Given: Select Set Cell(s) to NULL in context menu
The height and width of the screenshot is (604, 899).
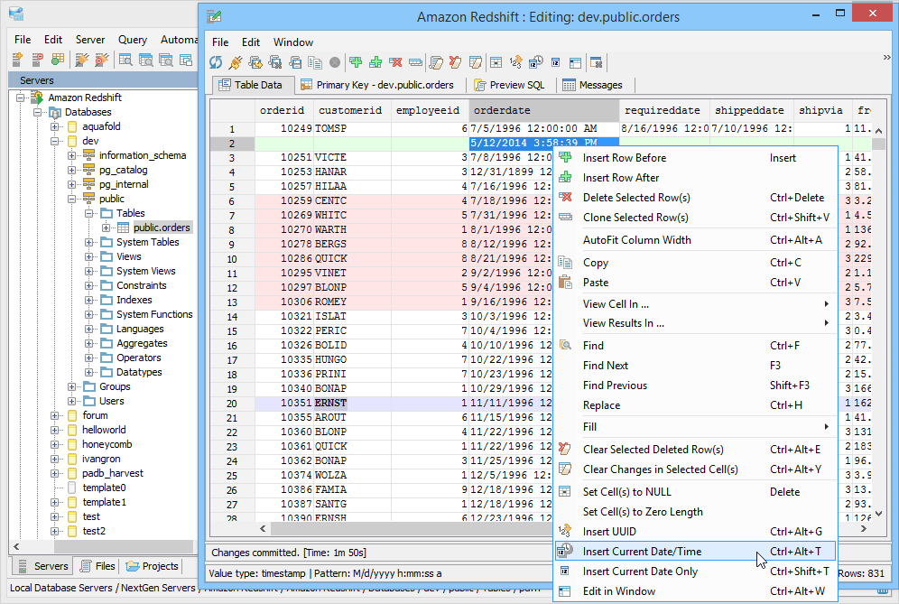Looking at the screenshot, I should click(x=695, y=491).
